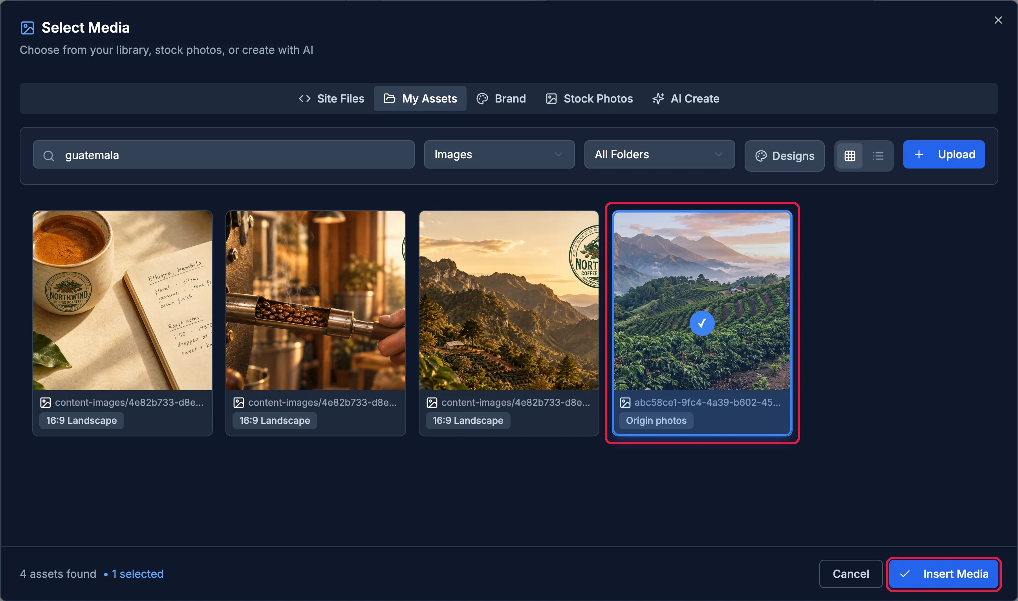Click 16:9 Landscape tag under coffee cup image
1018x601 pixels.
[x=81, y=420]
